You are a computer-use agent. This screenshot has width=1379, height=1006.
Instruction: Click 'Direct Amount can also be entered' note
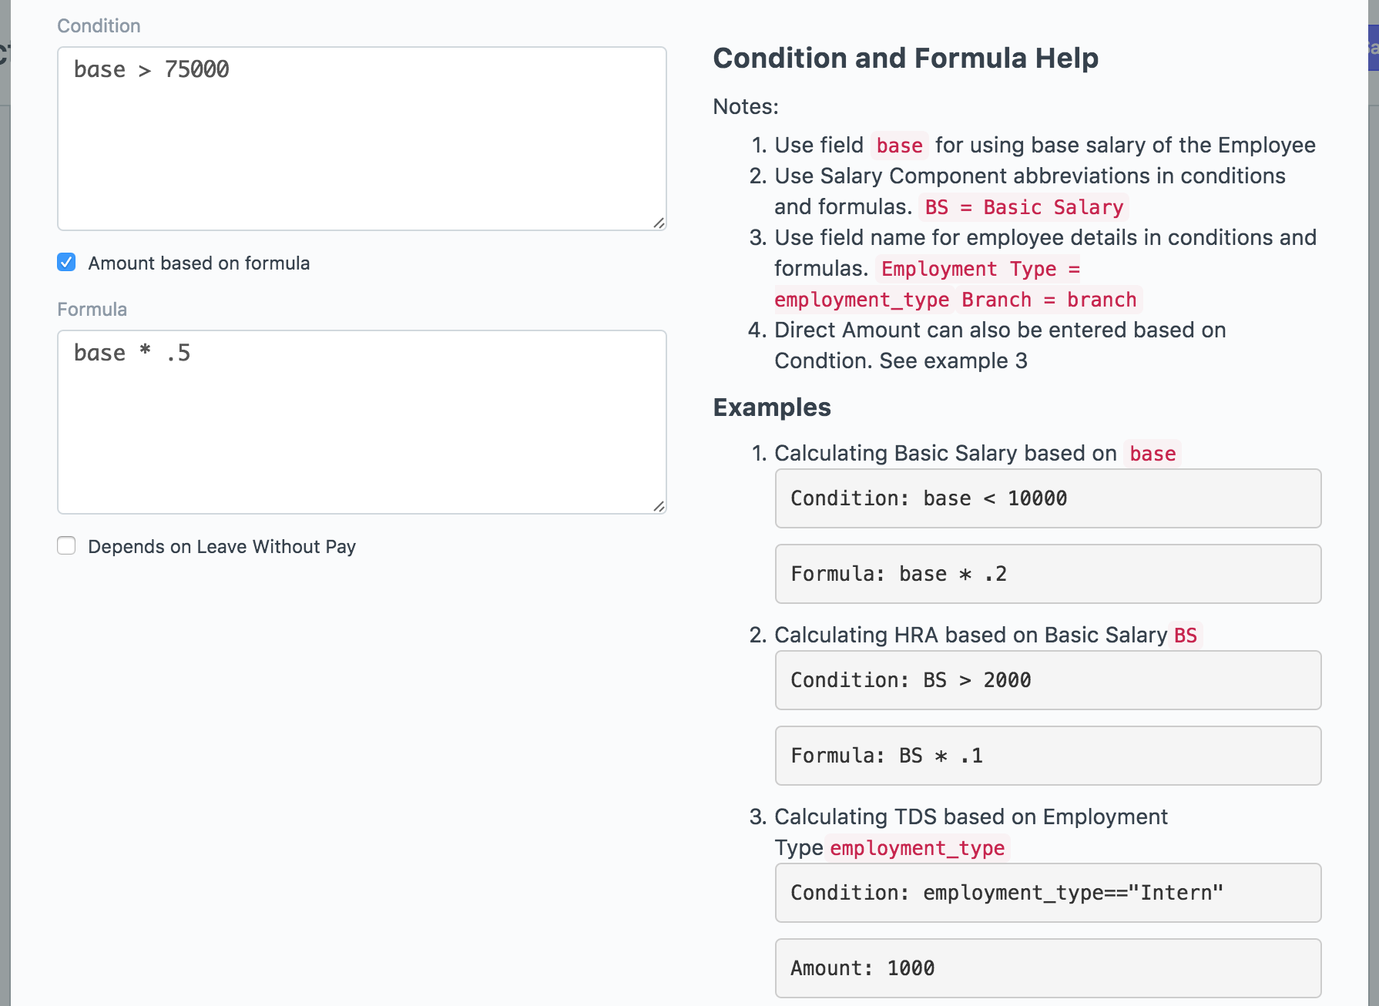pos(1000,345)
